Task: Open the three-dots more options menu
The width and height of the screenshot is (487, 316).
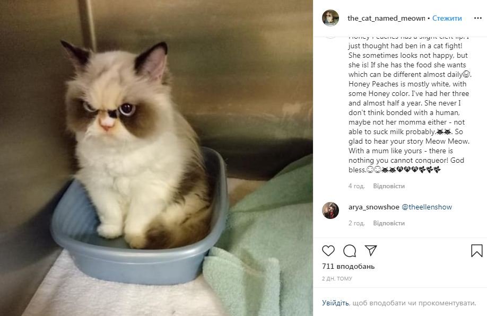Action: [x=477, y=19]
